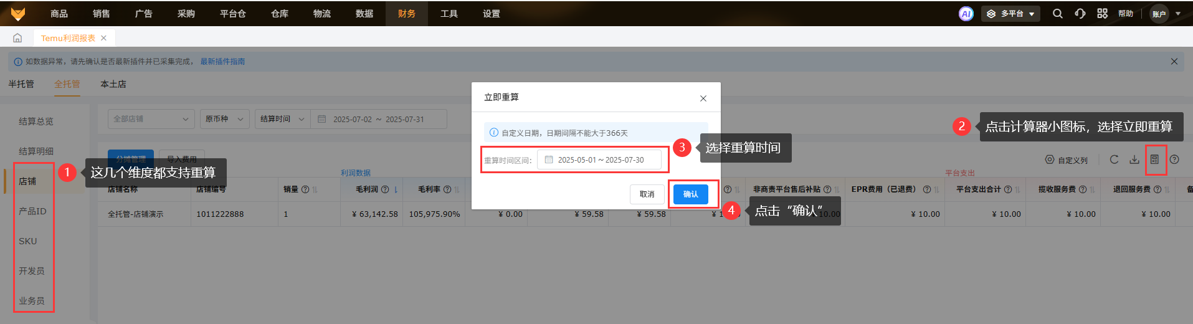Select SKU dimension in sidebar
Image resolution: width=1193 pixels, height=324 pixels.
coord(28,241)
